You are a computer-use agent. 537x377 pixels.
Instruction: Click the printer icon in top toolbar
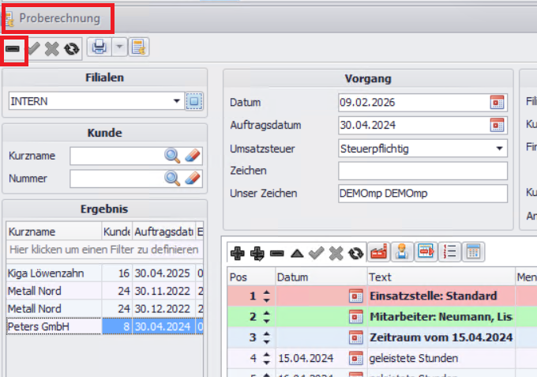click(99, 48)
